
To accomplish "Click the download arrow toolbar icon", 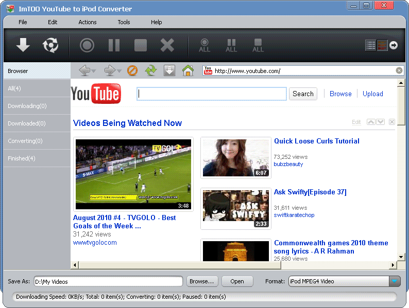I will click(23, 45).
